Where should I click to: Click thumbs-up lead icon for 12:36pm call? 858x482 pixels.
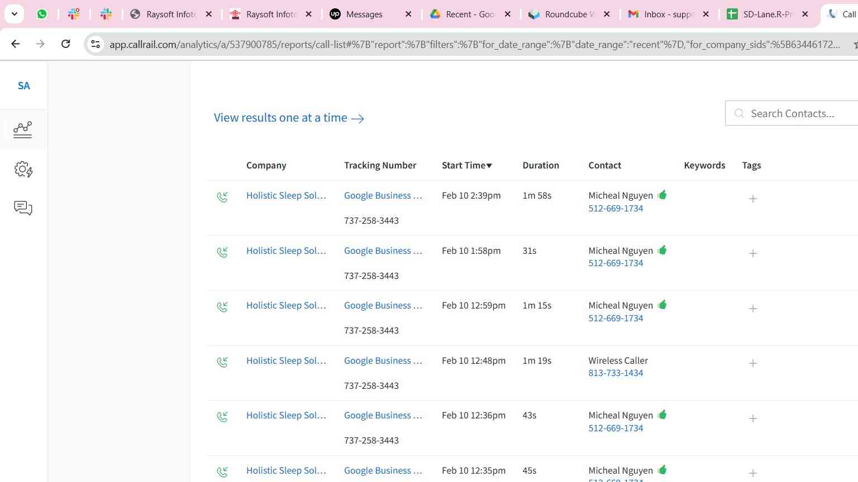(x=662, y=414)
